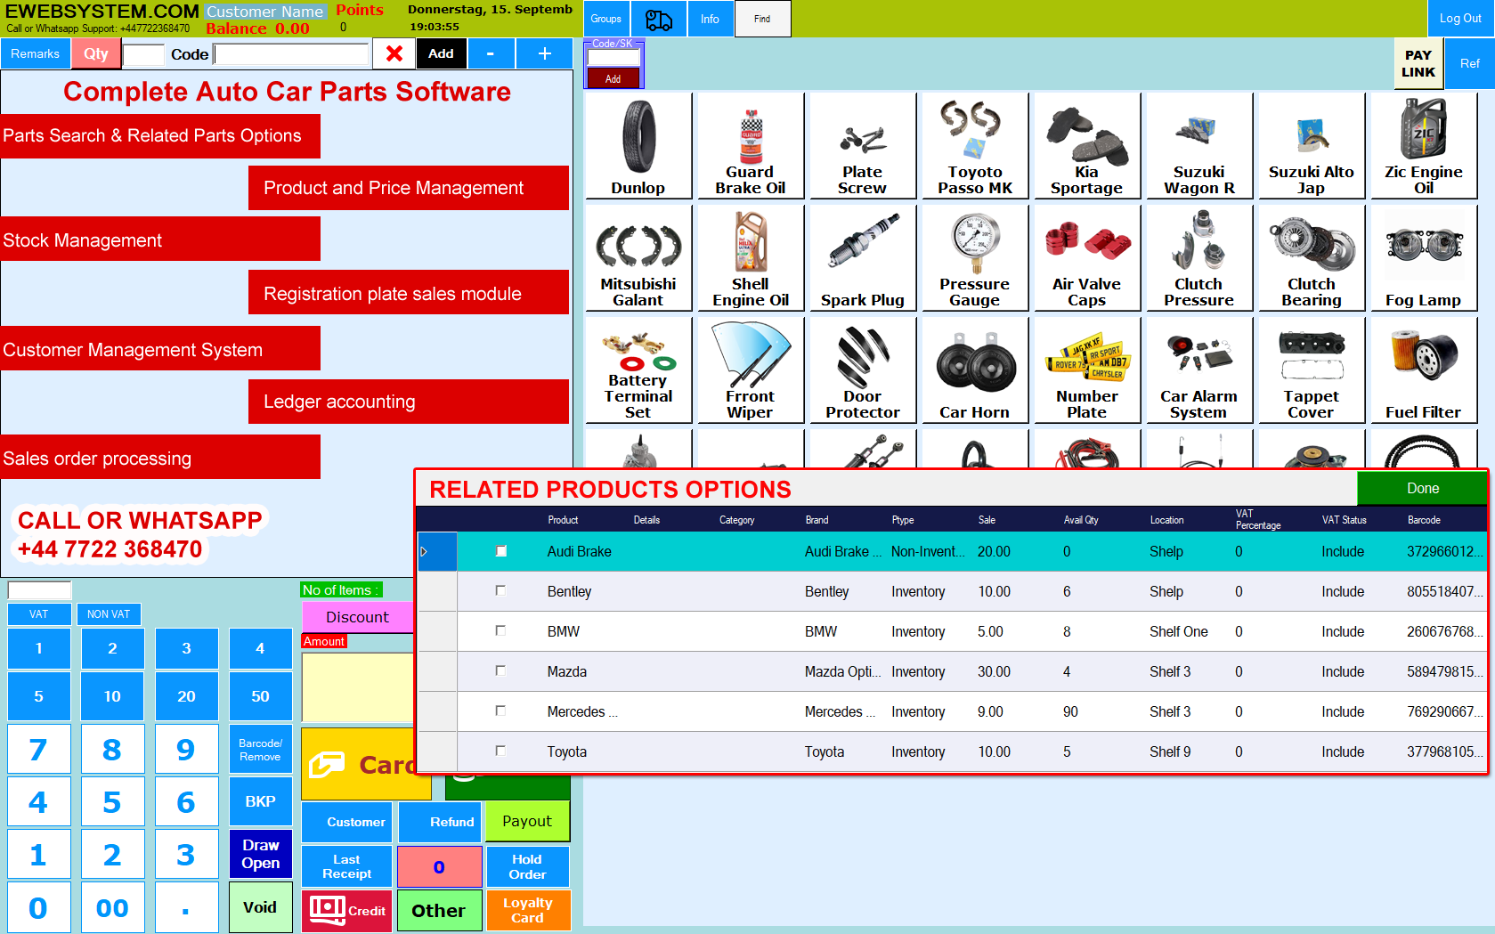
Task: Select the Plate Screw product
Action: (x=863, y=145)
